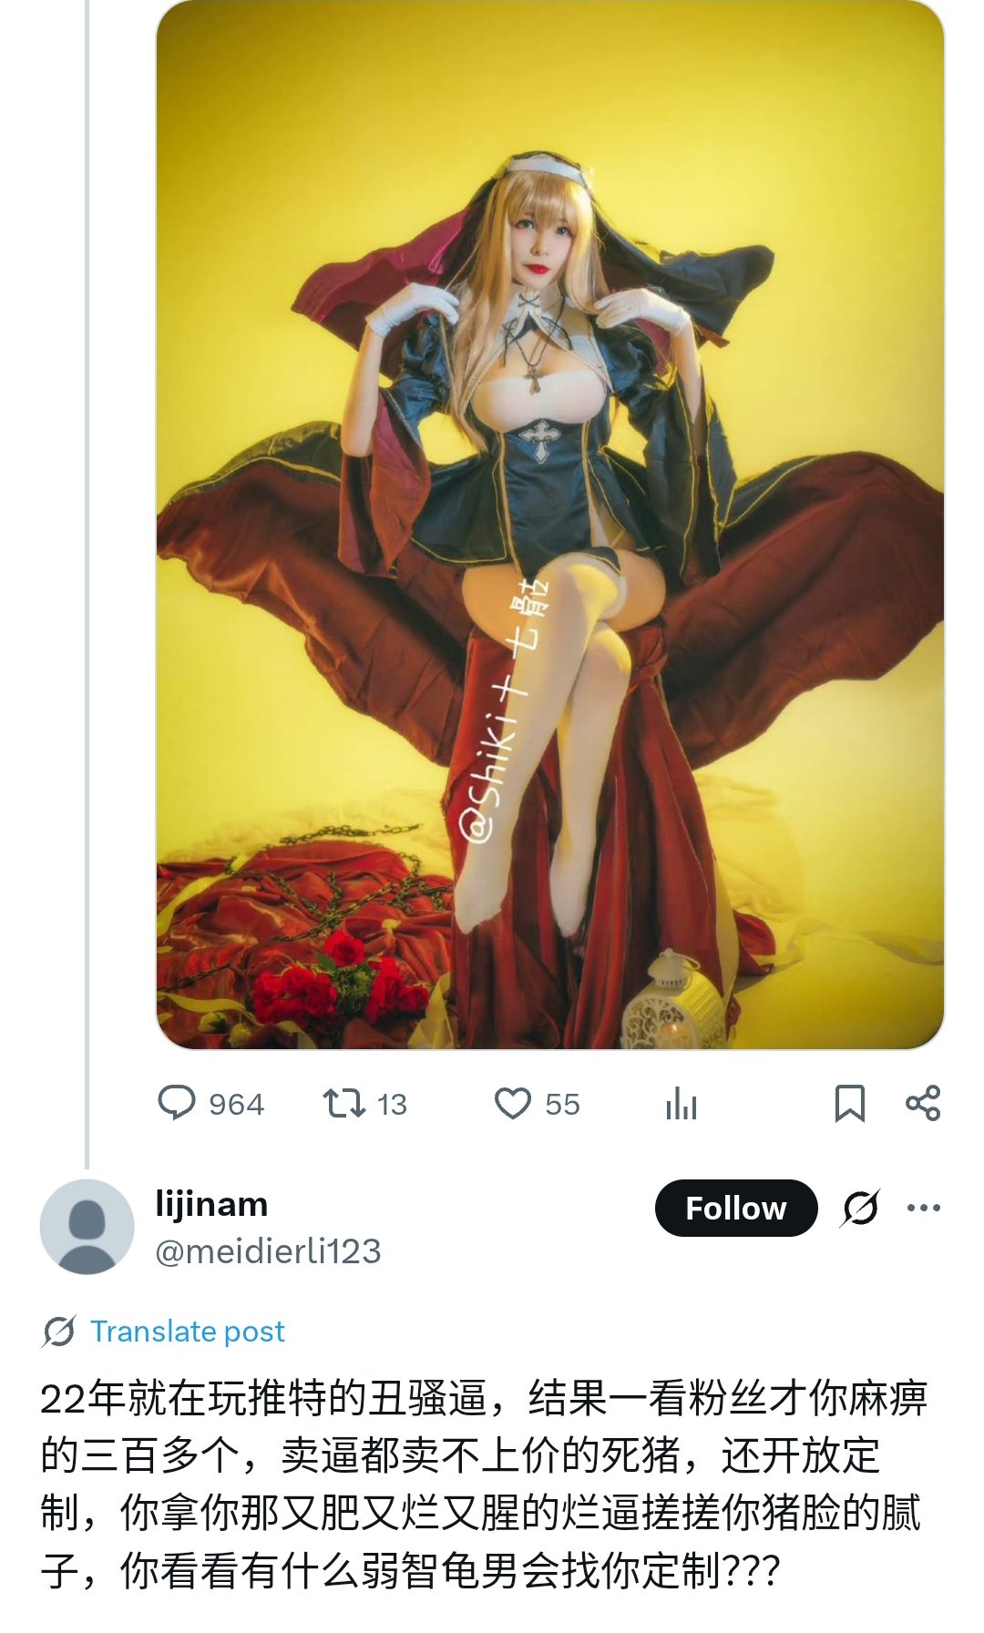Tap the vertical thread connector line
Viewport: 984px width, 1633px height.
coord(87,583)
